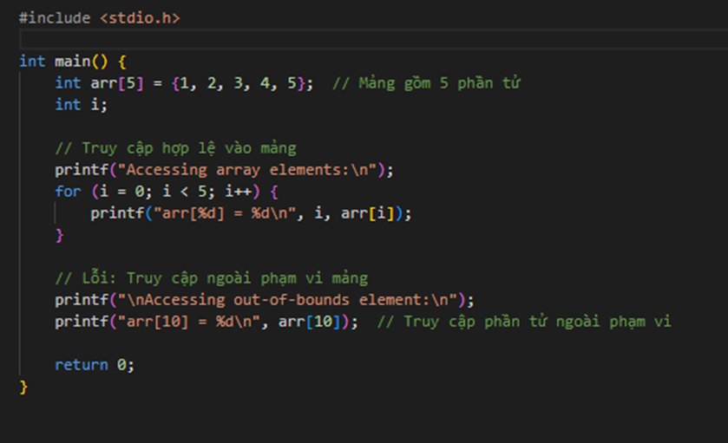
Task: Click the comment 'Lỗi: Truy cập ngoài phạm vi mảng'
Action: [211, 278]
